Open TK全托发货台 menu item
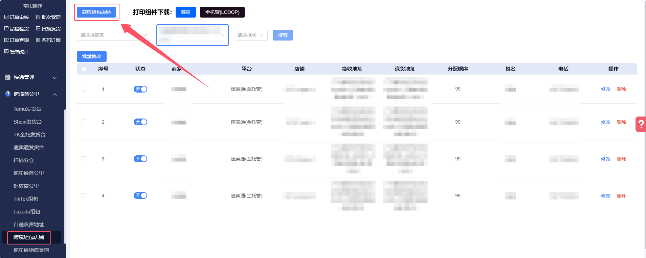The width and height of the screenshot is (646, 258). [29, 135]
